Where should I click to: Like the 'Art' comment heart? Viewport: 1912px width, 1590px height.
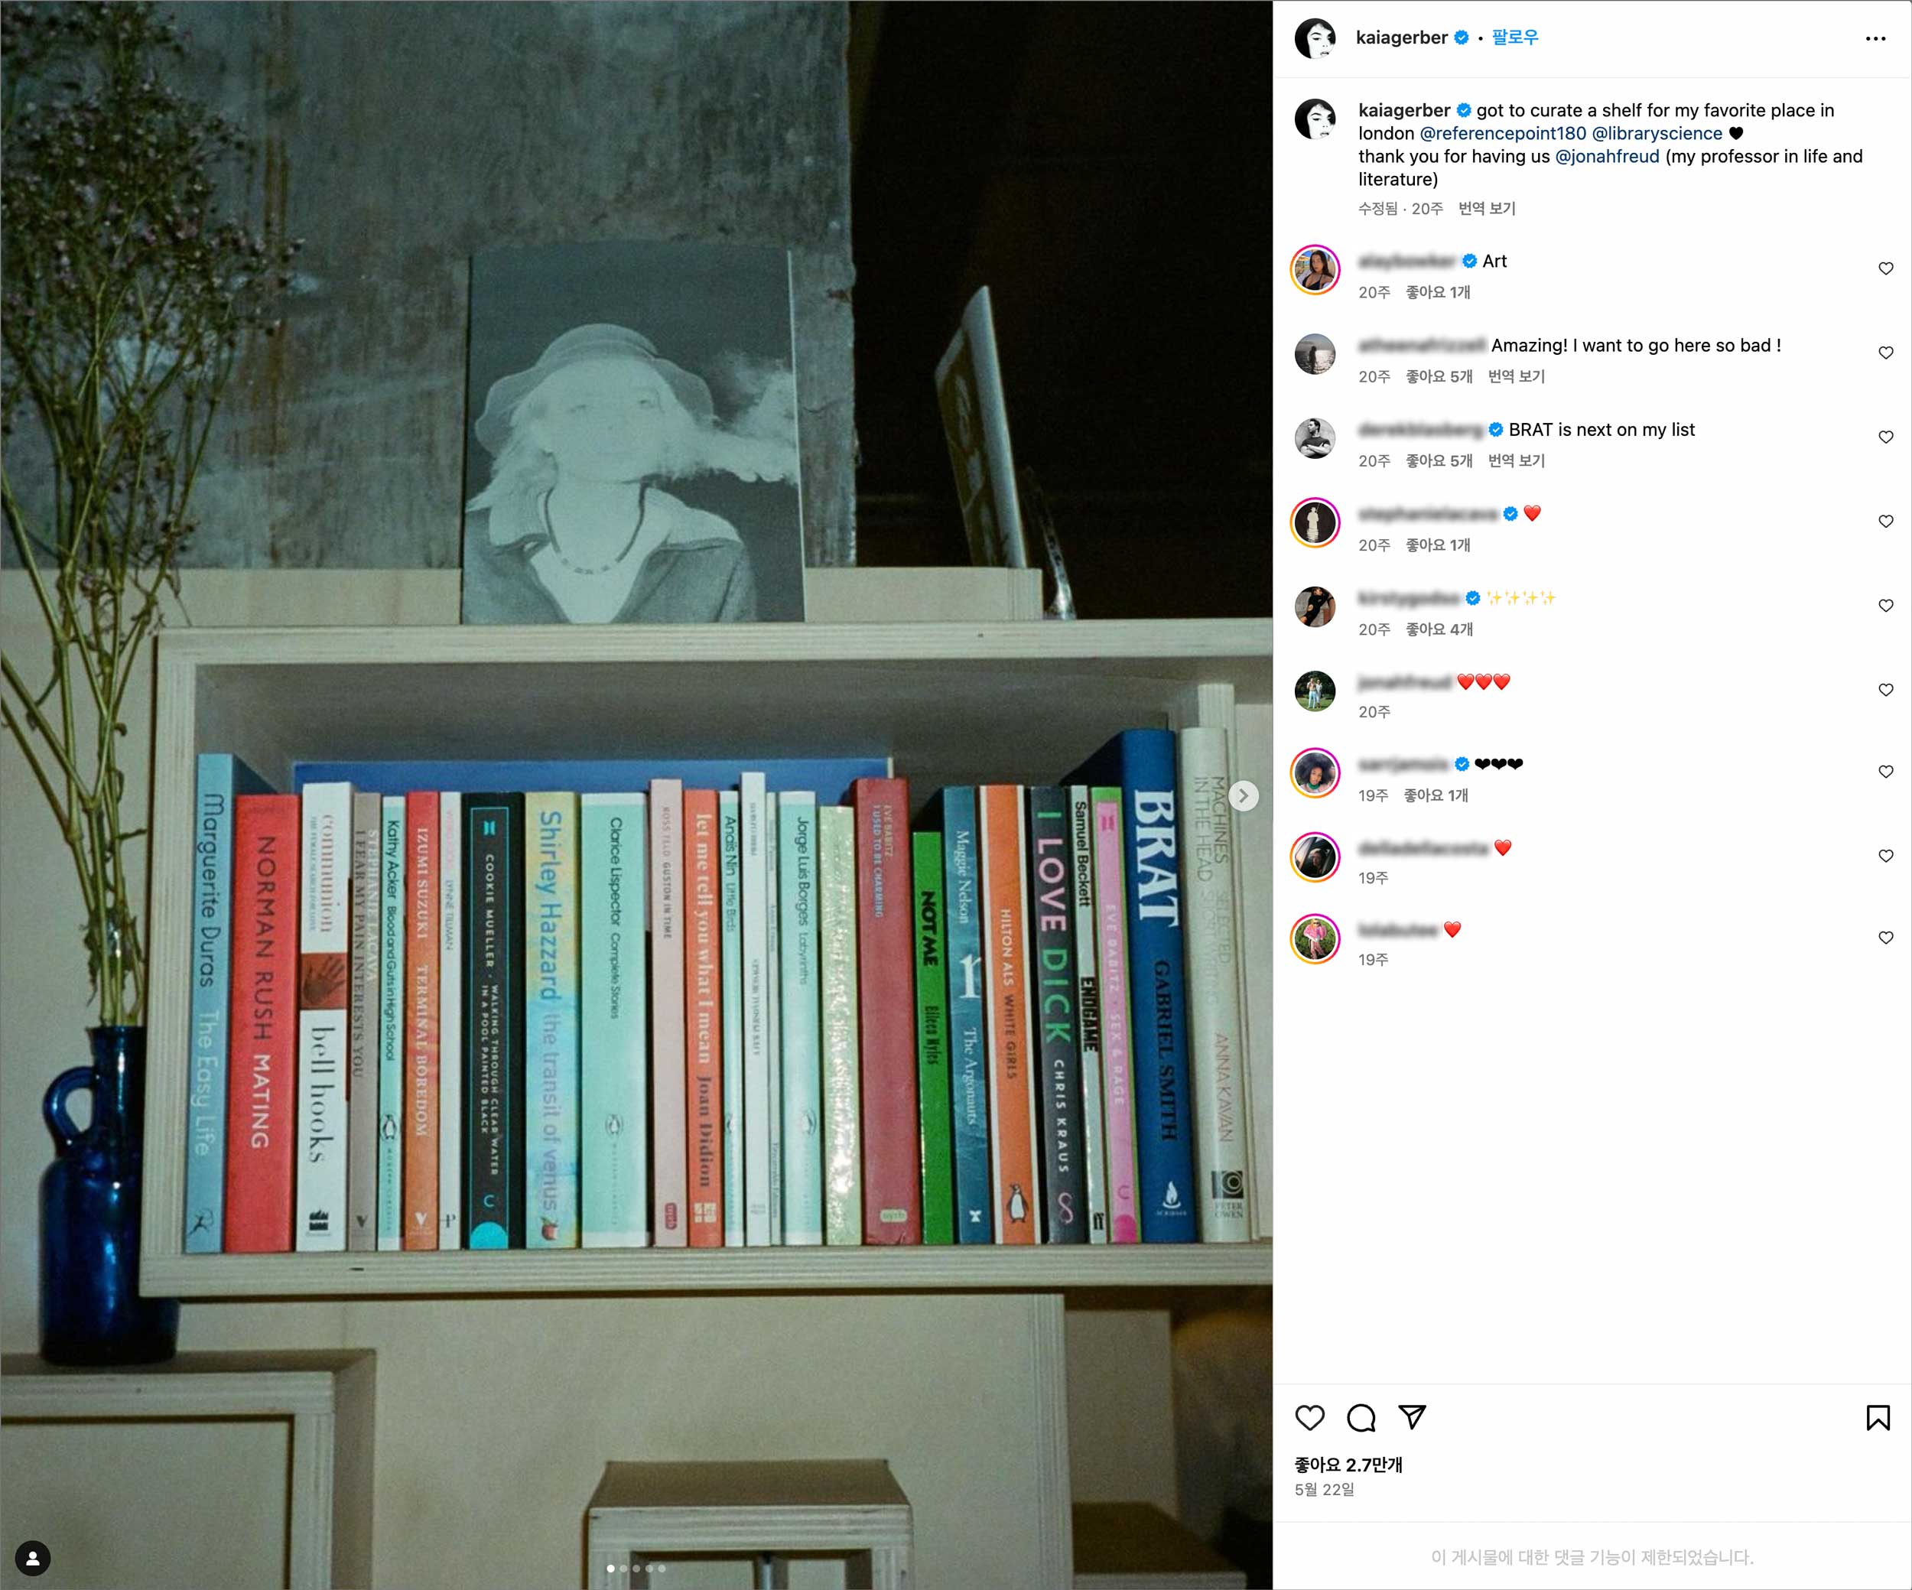click(x=1885, y=268)
